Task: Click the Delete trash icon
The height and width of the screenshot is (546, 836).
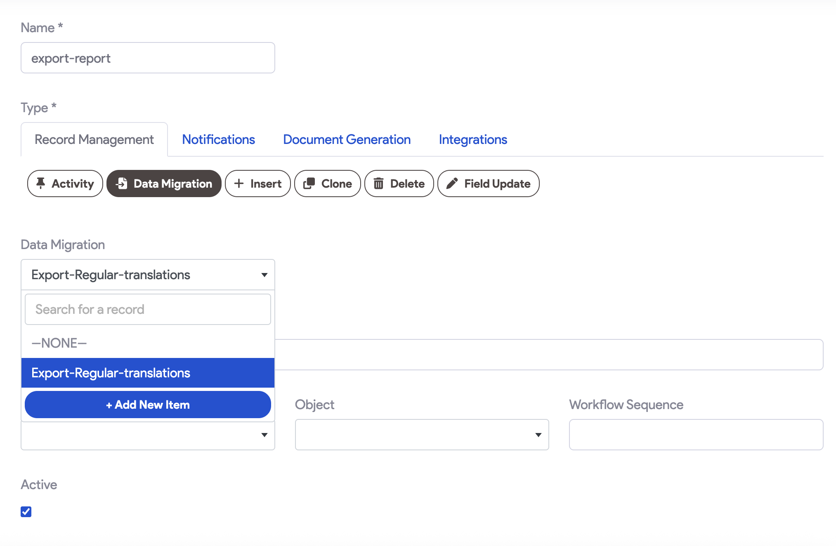Action: click(378, 184)
